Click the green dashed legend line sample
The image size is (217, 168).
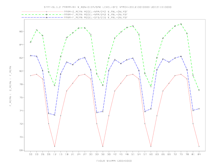pyautogui.click(x=42, y=15)
